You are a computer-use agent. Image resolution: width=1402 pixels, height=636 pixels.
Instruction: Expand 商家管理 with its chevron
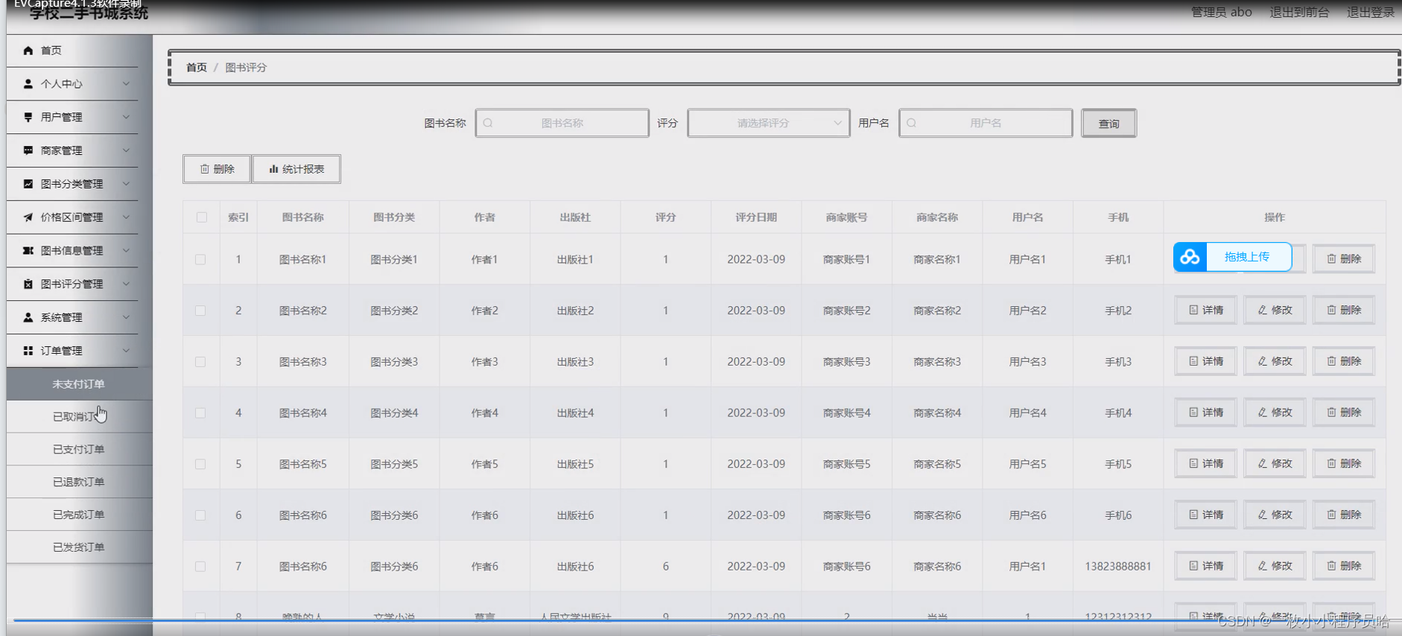click(126, 150)
